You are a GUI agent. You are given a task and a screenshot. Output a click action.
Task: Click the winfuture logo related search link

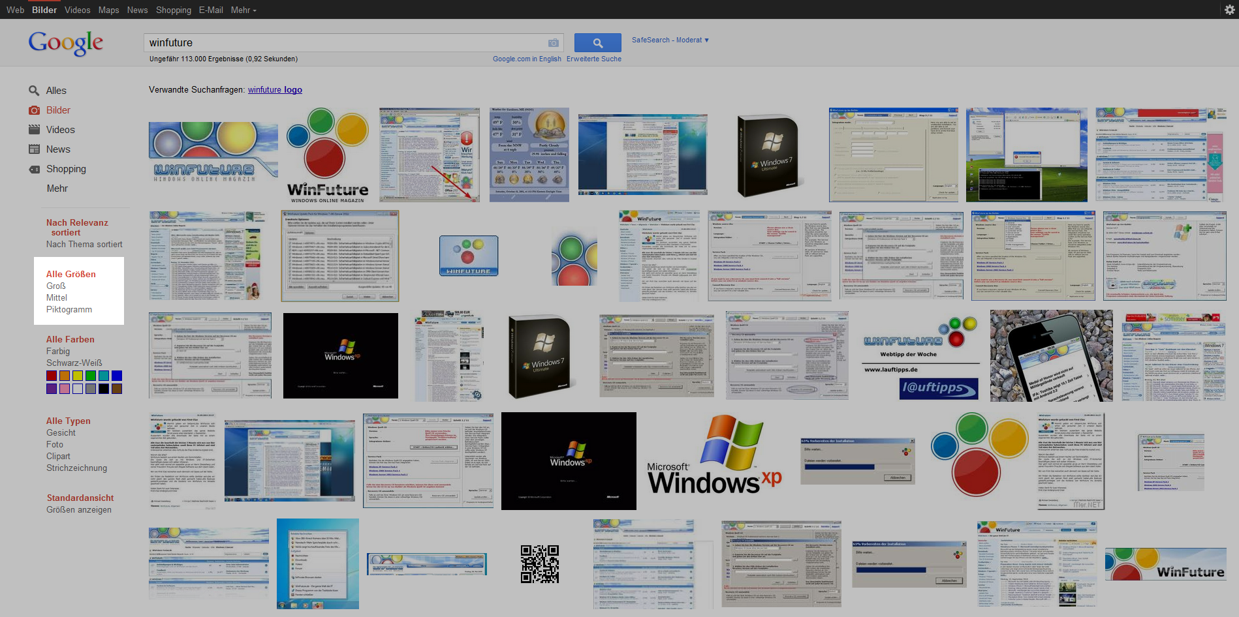(x=275, y=90)
